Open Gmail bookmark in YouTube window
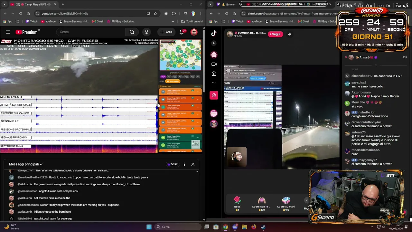The width and height of the screenshot is (412, 232). (x=98, y=22)
